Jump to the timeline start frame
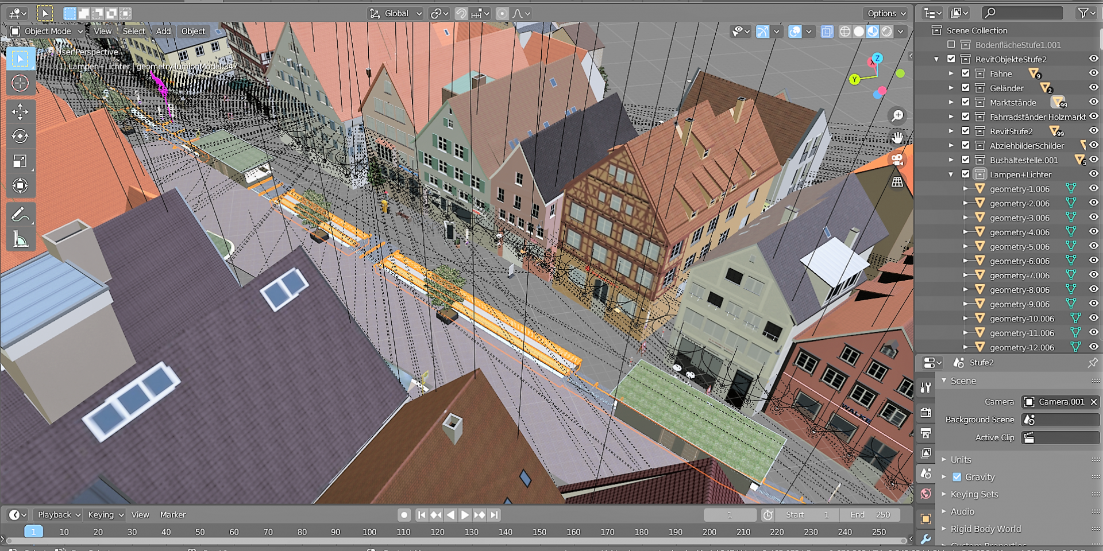The width and height of the screenshot is (1103, 551). tap(421, 515)
